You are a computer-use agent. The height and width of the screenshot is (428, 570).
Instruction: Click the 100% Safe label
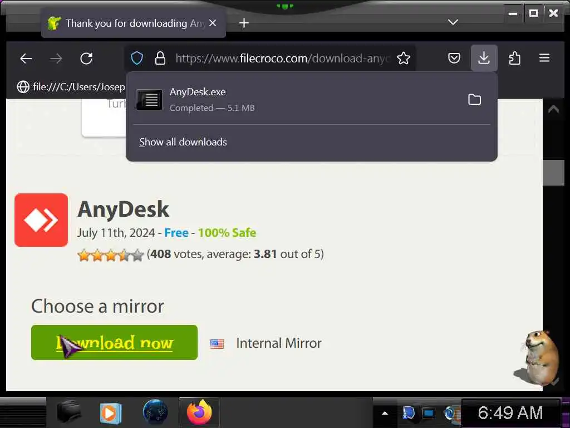[227, 232]
